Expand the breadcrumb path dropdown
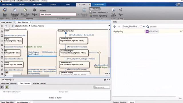 [109, 26]
